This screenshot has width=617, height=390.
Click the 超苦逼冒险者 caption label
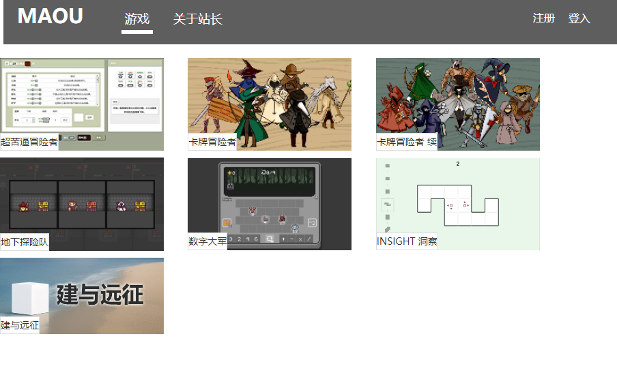[29, 142]
